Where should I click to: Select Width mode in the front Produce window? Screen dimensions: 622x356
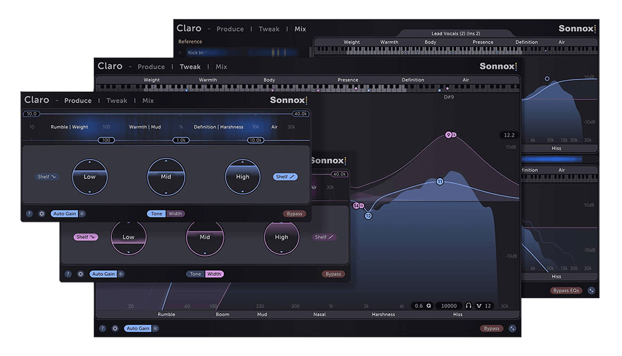(175, 214)
